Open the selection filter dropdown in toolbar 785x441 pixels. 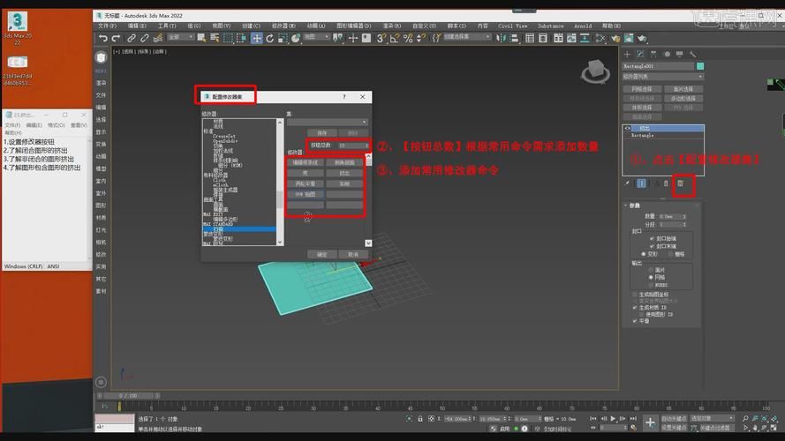coord(181,37)
